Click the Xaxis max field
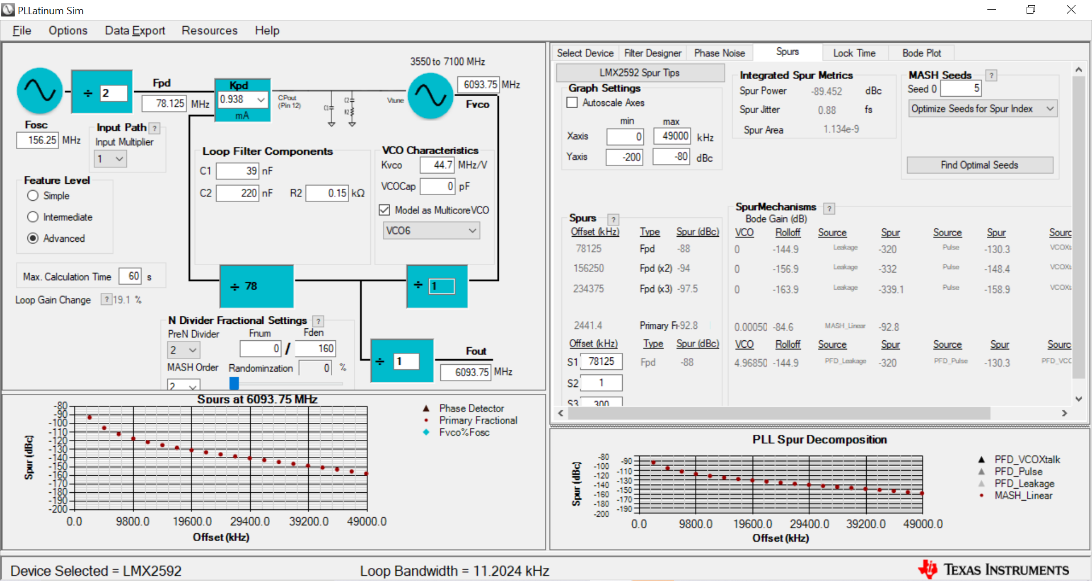 click(672, 136)
